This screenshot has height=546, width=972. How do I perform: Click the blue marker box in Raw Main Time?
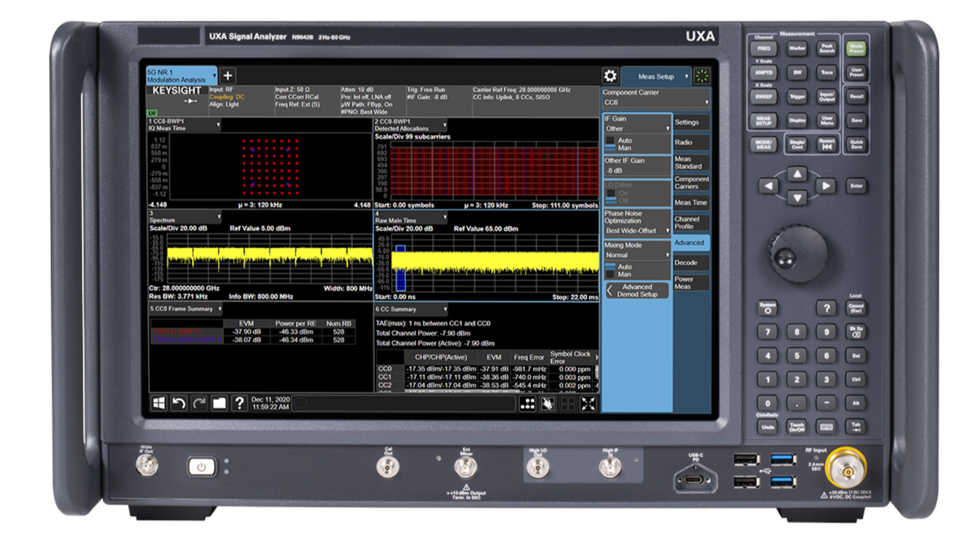pyautogui.click(x=400, y=268)
